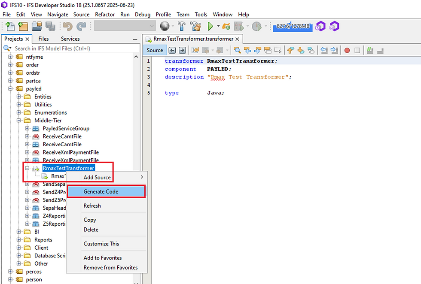Minimize the Projects panel
Screen dimensions: 421x284
135,40
